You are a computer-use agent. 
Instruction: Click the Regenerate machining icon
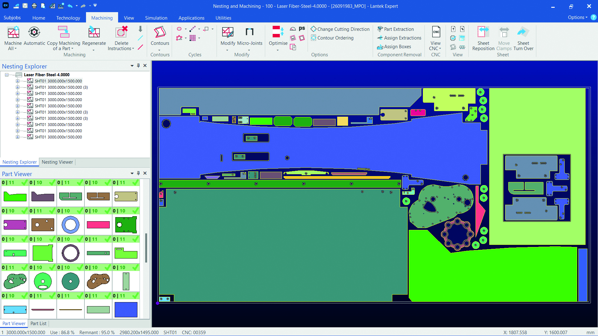tap(94, 33)
